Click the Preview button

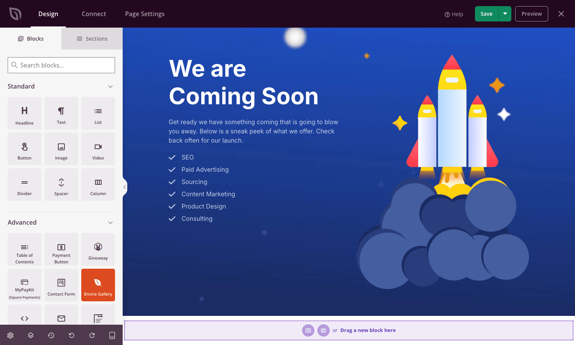coord(532,14)
